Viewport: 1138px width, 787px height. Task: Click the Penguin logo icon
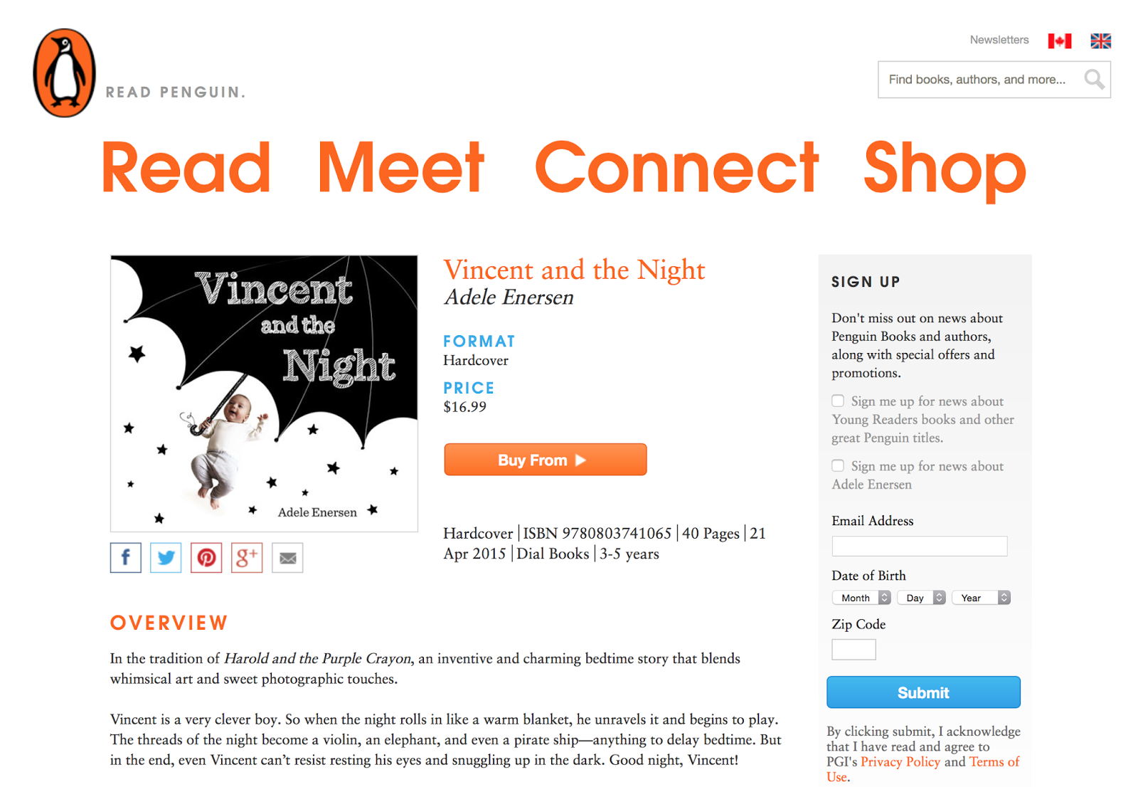tap(64, 73)
